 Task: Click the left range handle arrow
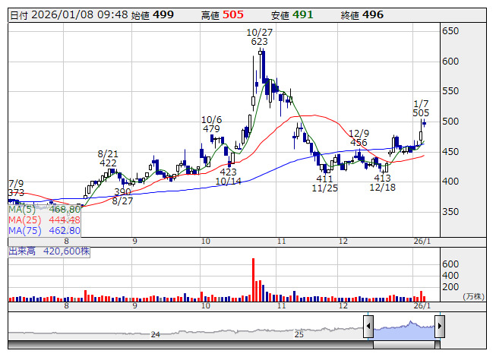(x=368, y=327)
